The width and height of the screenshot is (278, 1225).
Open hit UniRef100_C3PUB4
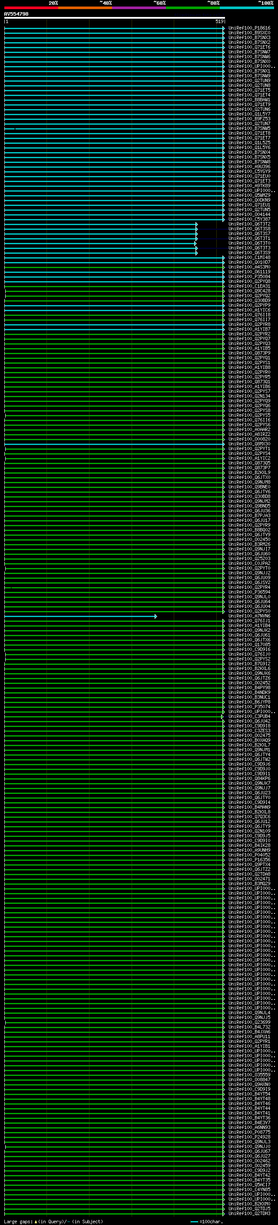point(249,717)
